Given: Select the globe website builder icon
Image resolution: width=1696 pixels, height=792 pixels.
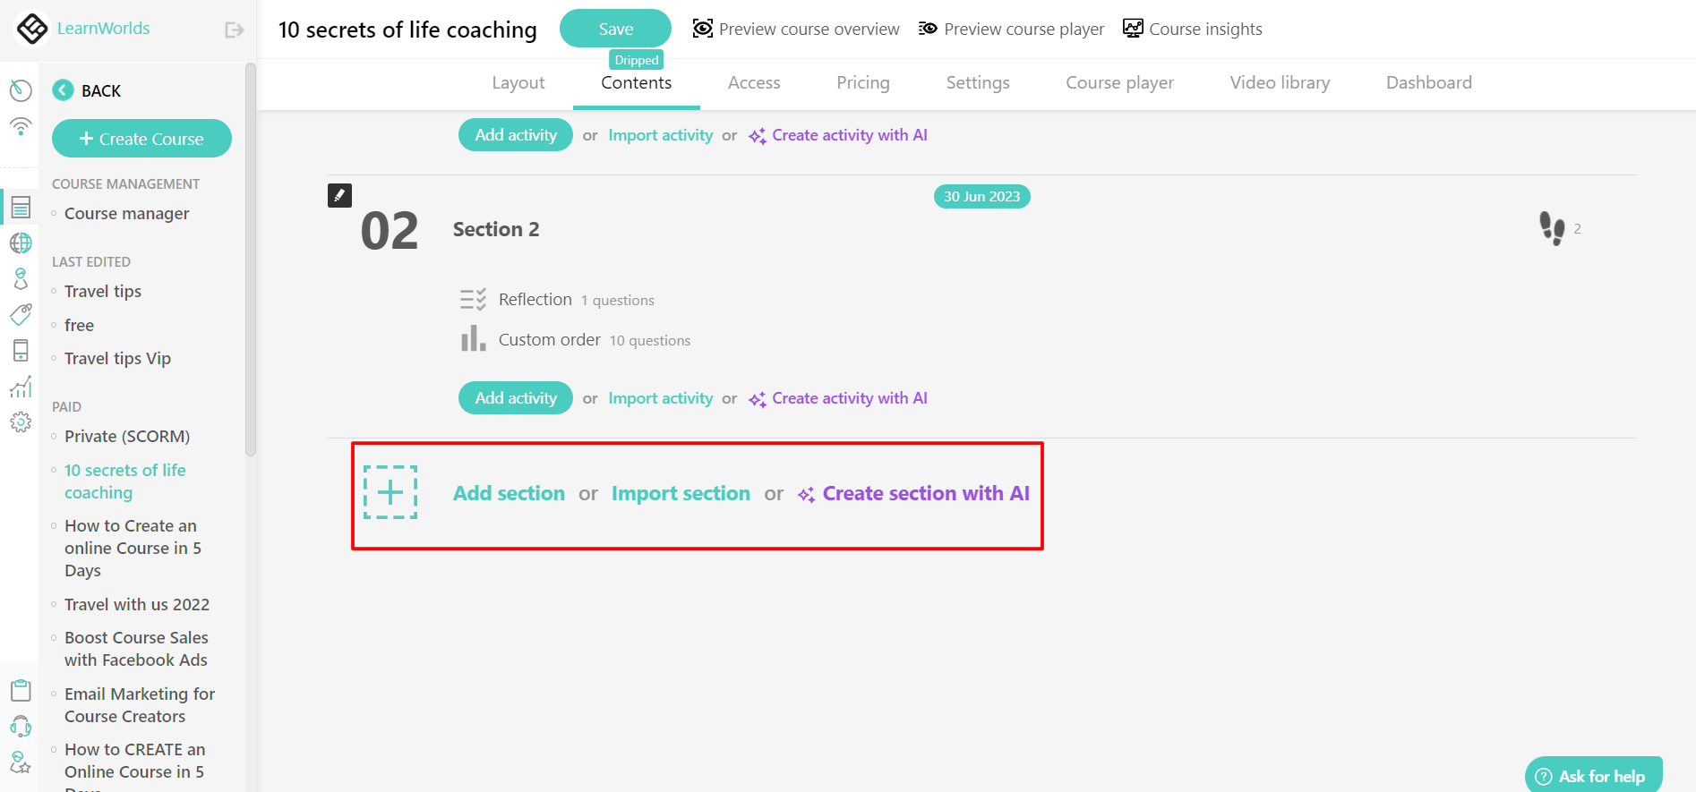Looking at the screenshot, I should pos(21,243).
